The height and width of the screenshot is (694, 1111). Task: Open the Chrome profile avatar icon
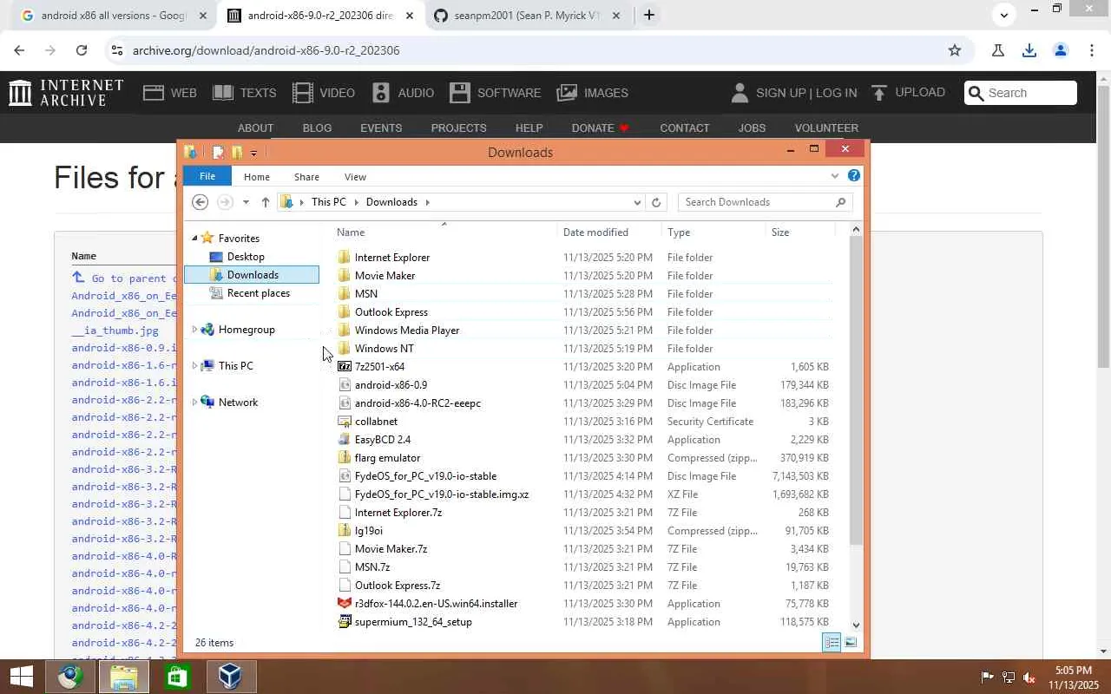1060,50
